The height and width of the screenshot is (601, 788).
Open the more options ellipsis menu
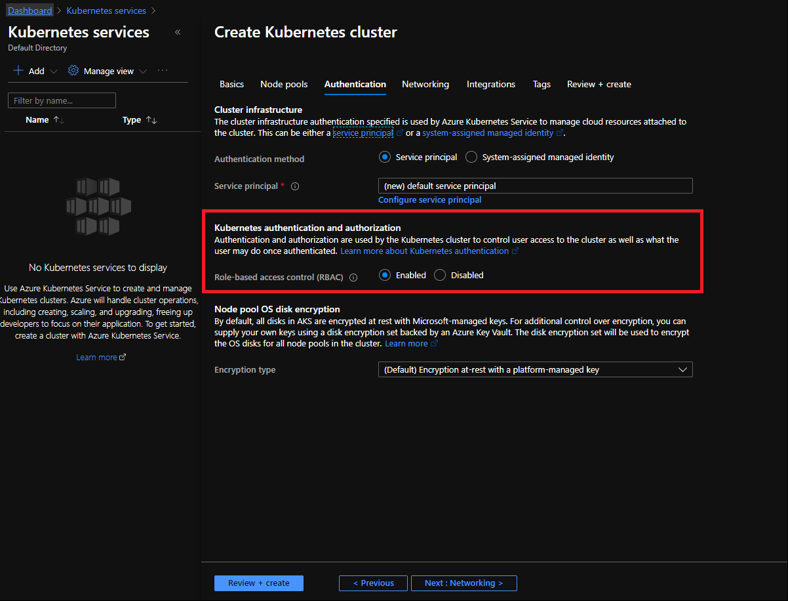click(163, 71)
